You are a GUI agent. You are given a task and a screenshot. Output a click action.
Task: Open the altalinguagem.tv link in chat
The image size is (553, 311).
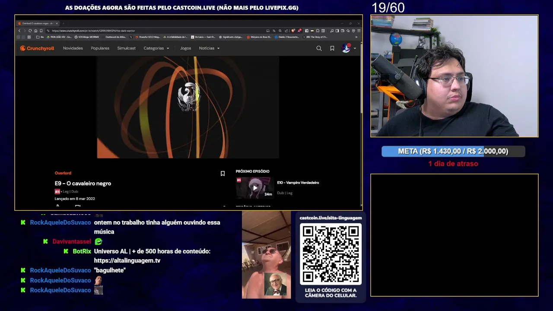coord(127,260)
